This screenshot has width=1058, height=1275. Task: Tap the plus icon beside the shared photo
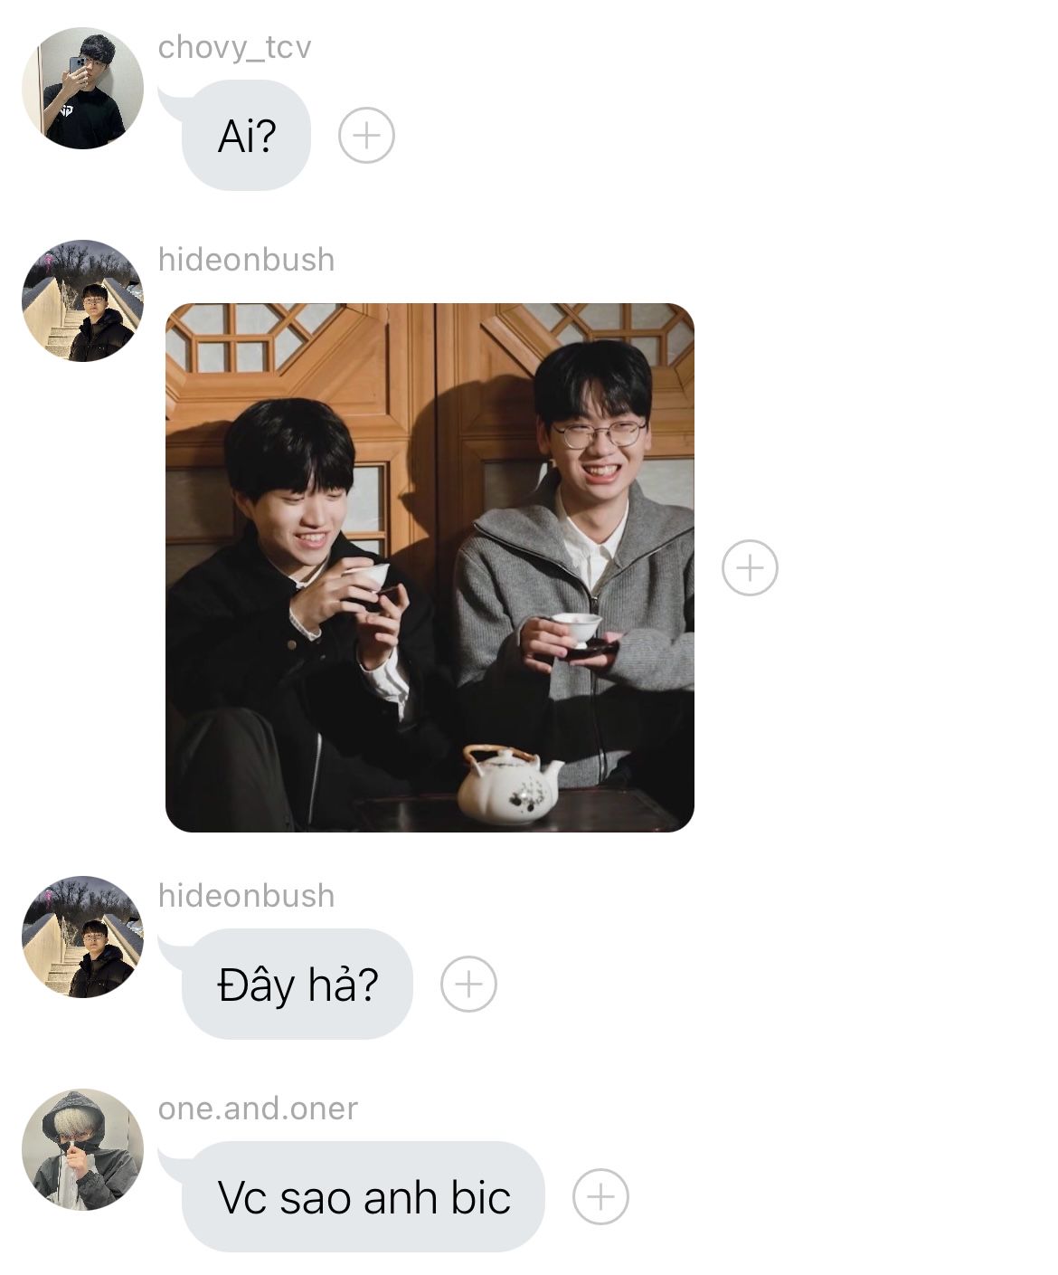[x=750, y=567]
